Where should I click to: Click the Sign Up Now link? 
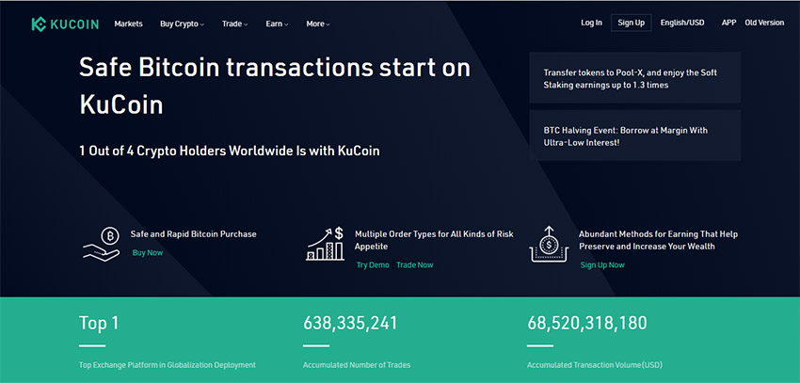[602, 264]
